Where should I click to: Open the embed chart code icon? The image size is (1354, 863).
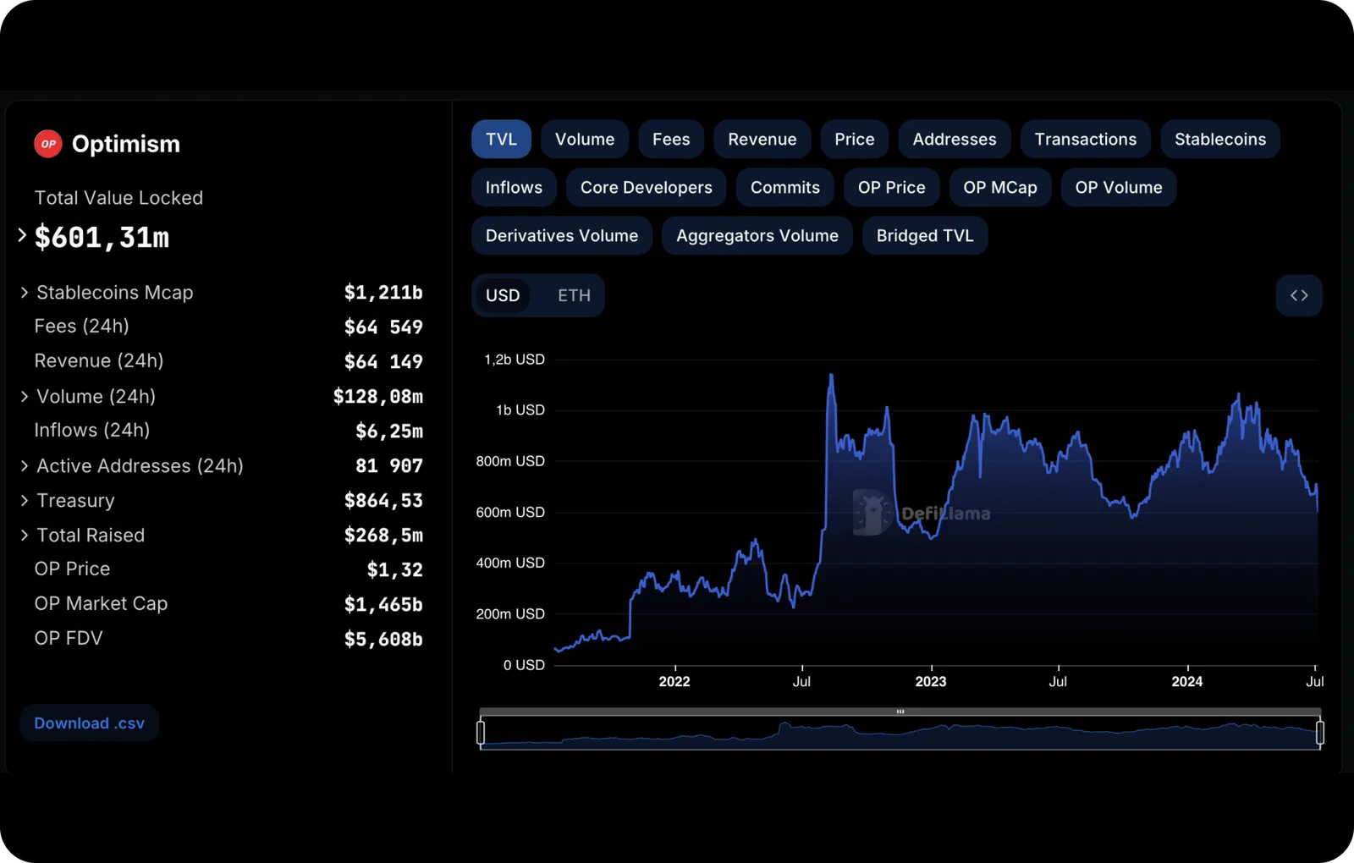1299,295
